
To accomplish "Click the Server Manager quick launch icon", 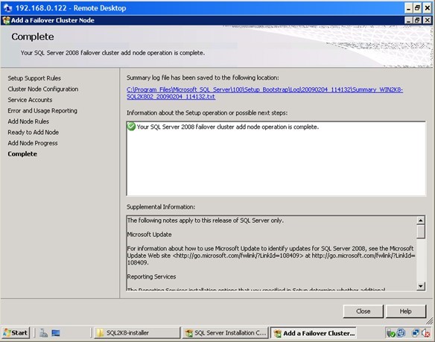I will click(x=43, y=333).
